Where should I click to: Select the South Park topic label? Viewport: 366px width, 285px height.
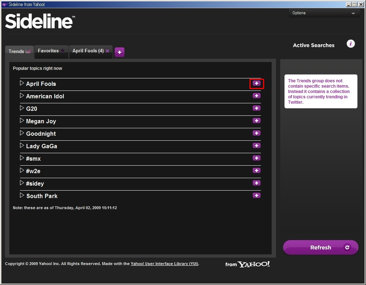(42, 196)
